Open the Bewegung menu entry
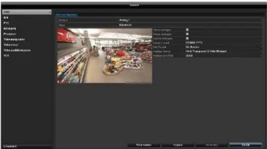The height and width of the screenshot is (149, 267). coord(10,28)
